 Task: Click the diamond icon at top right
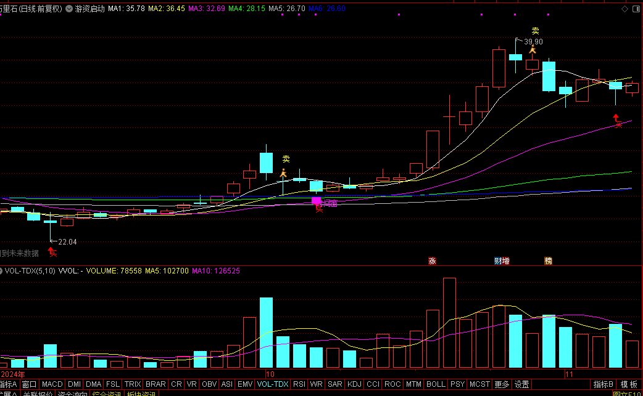[624, 9]
